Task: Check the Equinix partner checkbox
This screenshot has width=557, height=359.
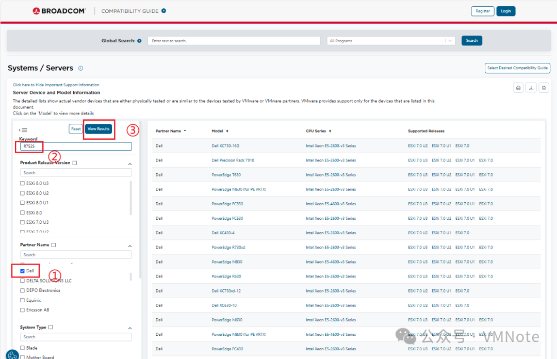Action: [22, 300]
